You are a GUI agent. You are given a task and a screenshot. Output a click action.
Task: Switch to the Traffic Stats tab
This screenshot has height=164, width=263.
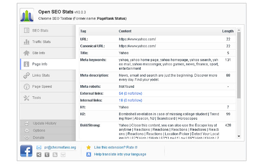[x=41, y=41]
